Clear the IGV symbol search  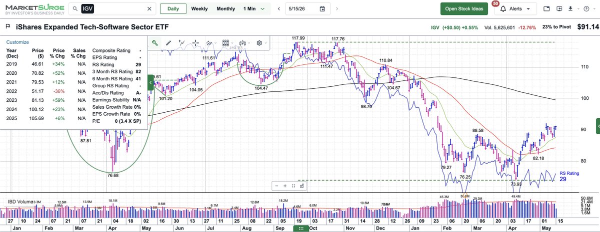pos(149,9)
